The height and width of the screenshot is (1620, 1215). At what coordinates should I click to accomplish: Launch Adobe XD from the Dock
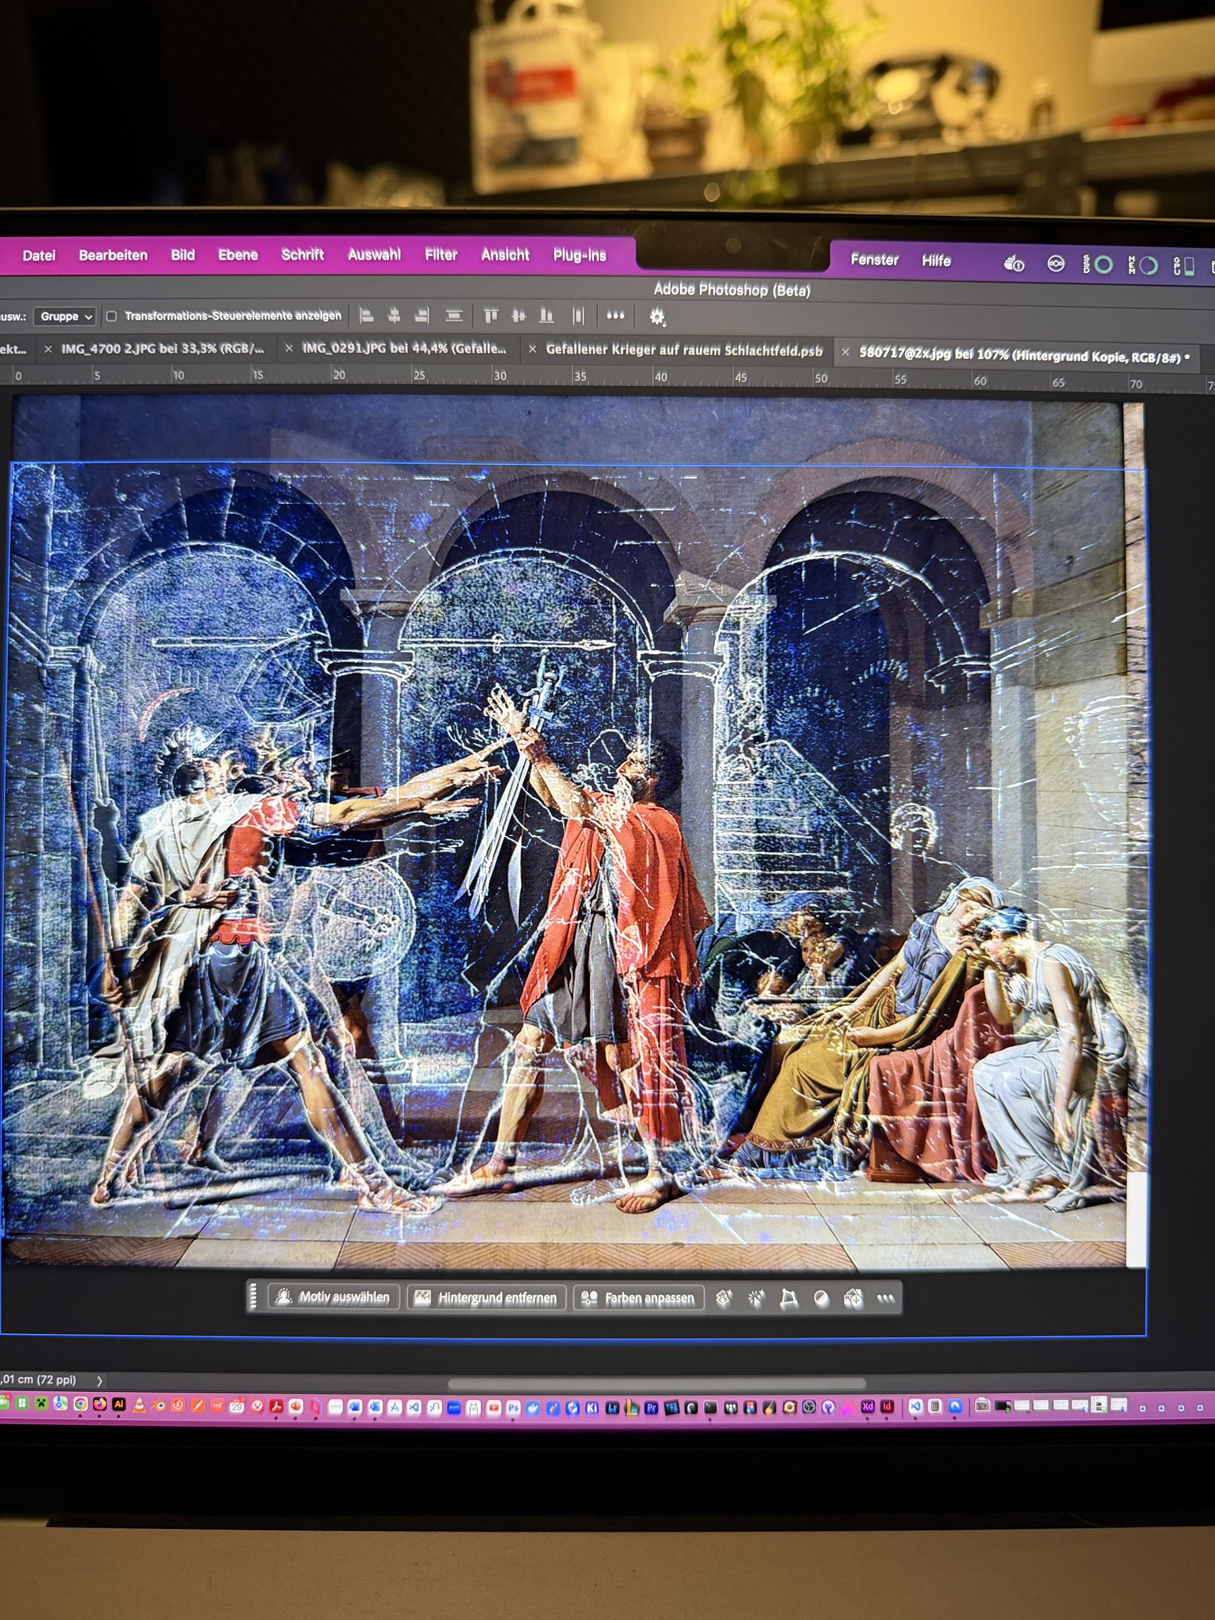867,1407
